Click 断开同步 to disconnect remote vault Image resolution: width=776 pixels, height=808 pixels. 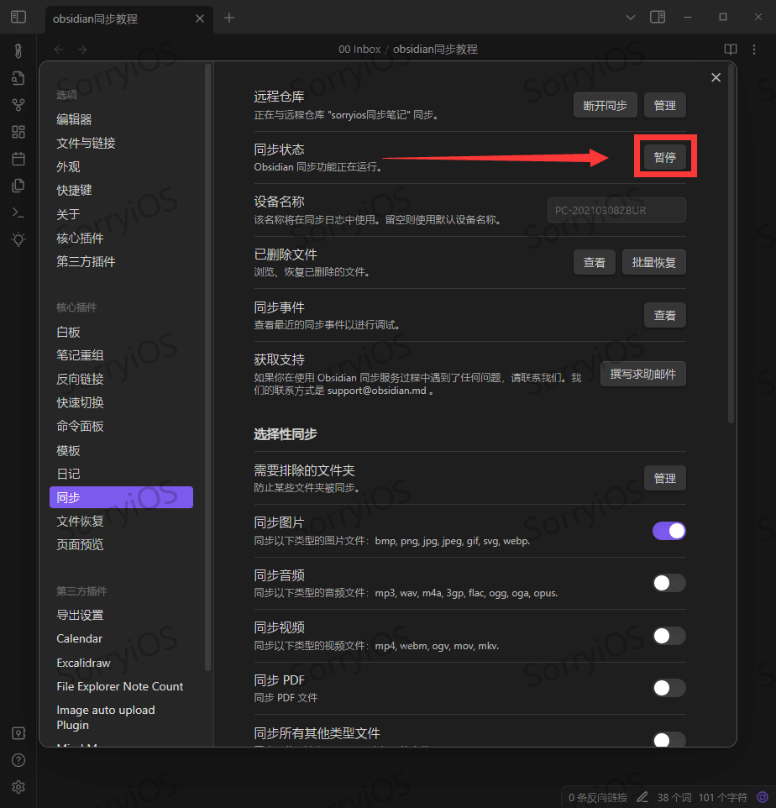click(x=605, y=105)
